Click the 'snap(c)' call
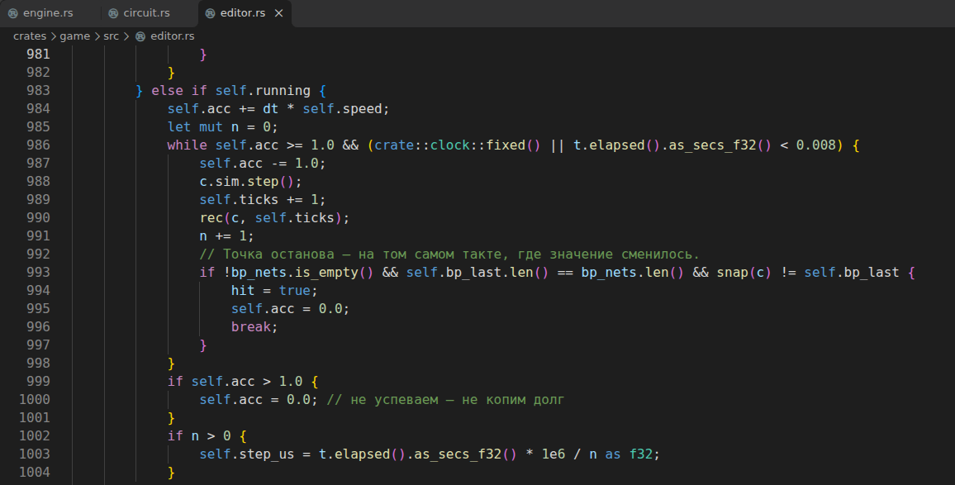The height and width of the screenshot is (485, 955). click(744, 273)
